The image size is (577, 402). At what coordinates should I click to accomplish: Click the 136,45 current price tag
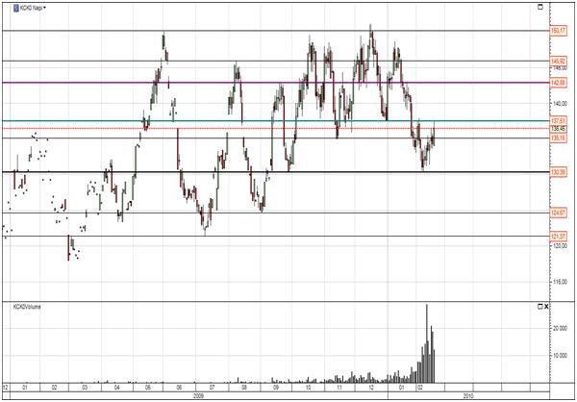click(x=556, y=129)
